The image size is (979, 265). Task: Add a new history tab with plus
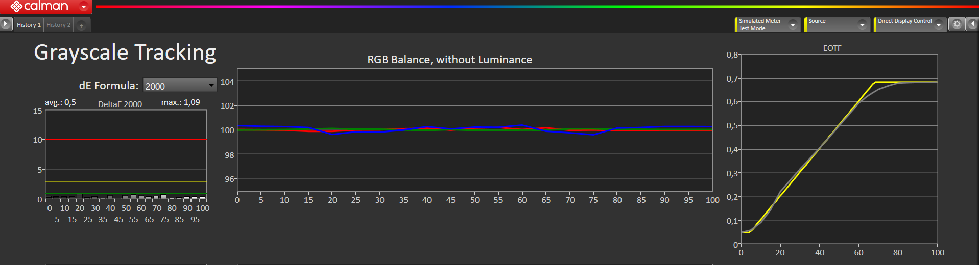(81, 25)
